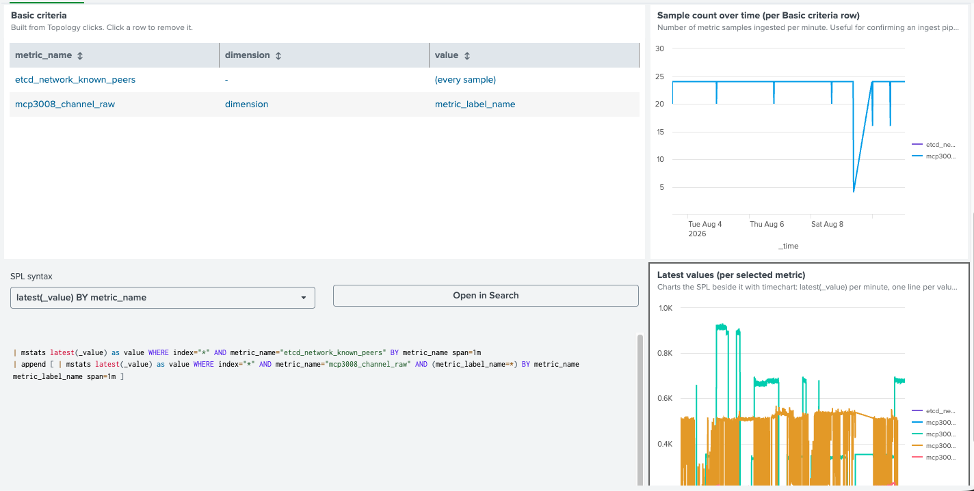
Task: Click the "_time" axis title
Action: pos(788,246)
